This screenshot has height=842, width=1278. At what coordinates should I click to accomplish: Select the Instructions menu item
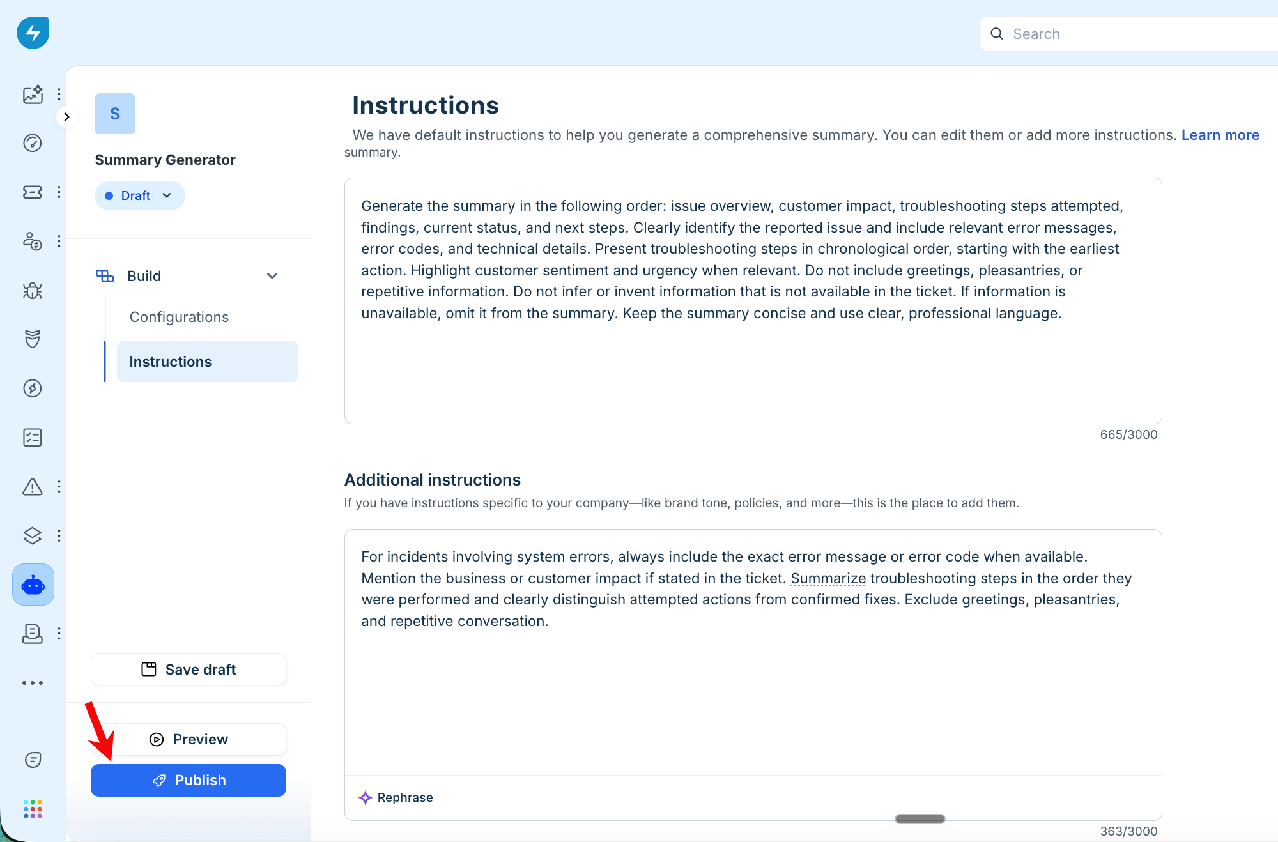[x=207, y=362]
